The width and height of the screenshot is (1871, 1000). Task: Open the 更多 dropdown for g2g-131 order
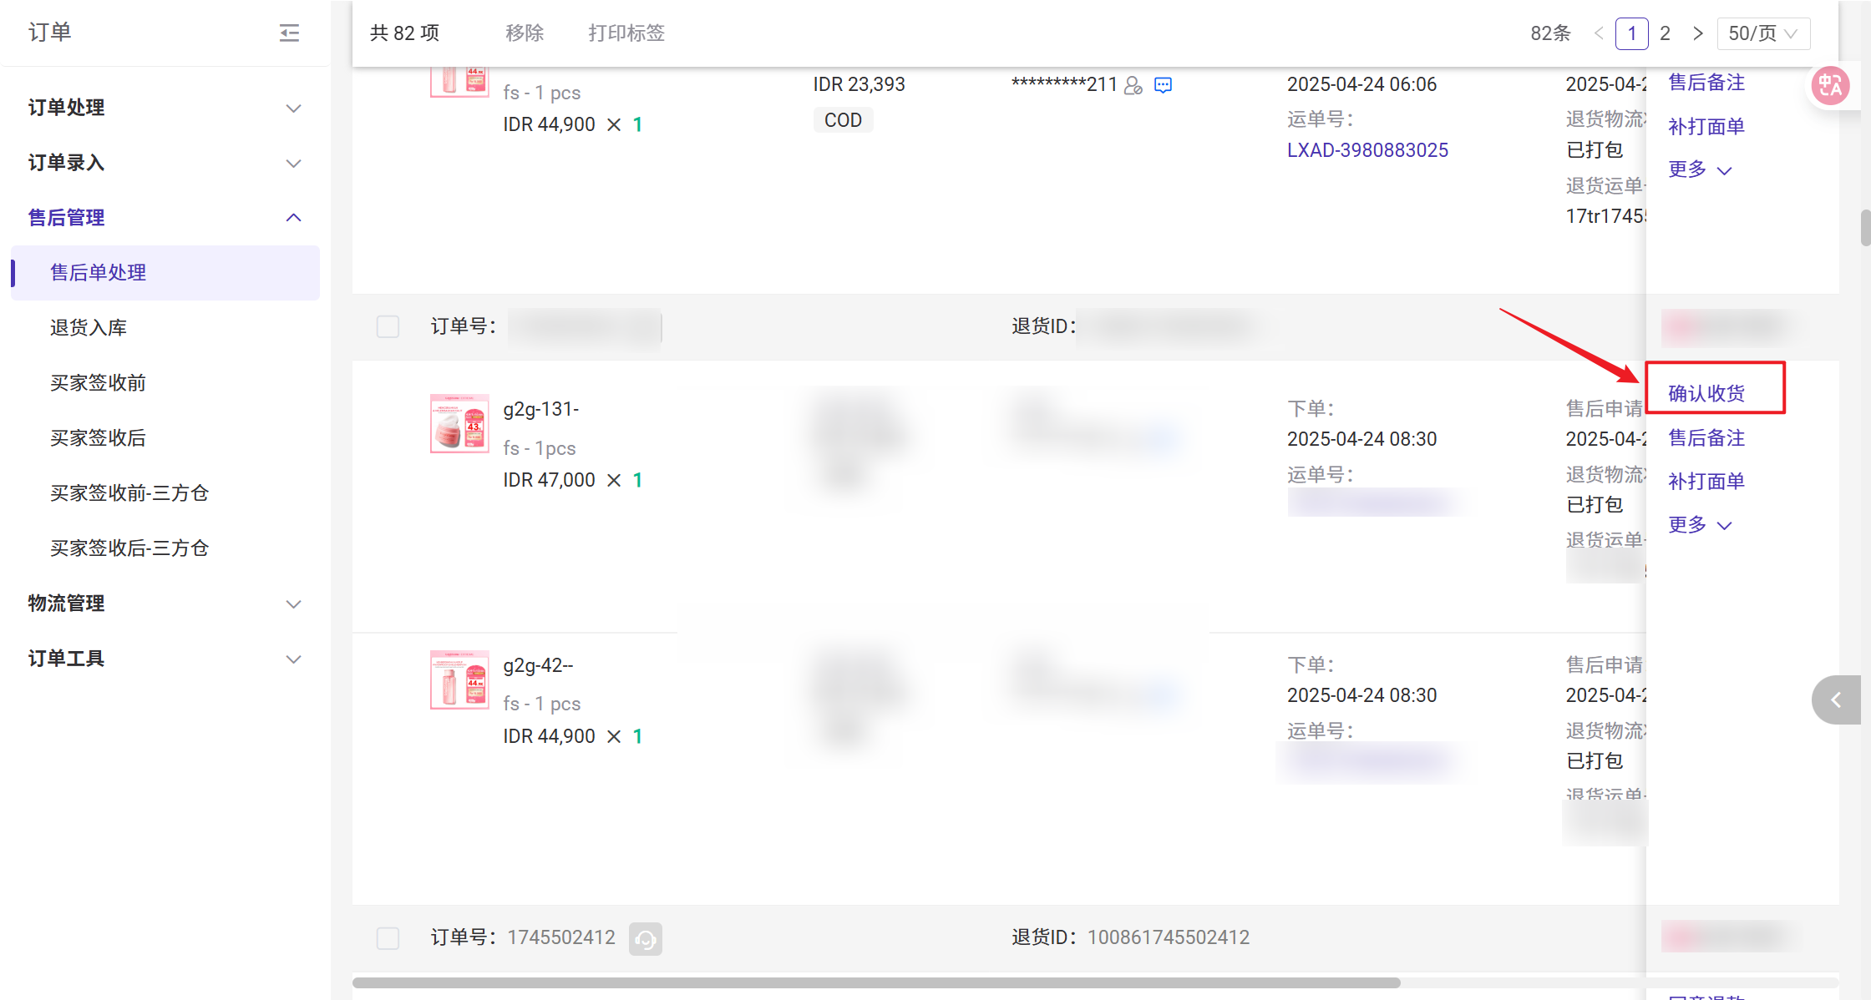(1700, 525)
